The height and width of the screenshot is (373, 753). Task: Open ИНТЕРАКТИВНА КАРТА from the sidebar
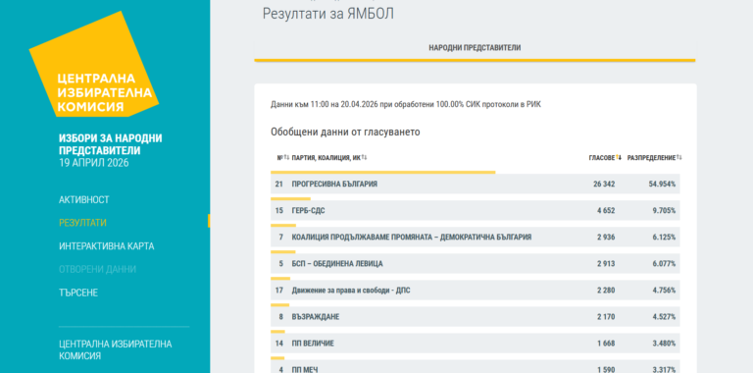107,246
